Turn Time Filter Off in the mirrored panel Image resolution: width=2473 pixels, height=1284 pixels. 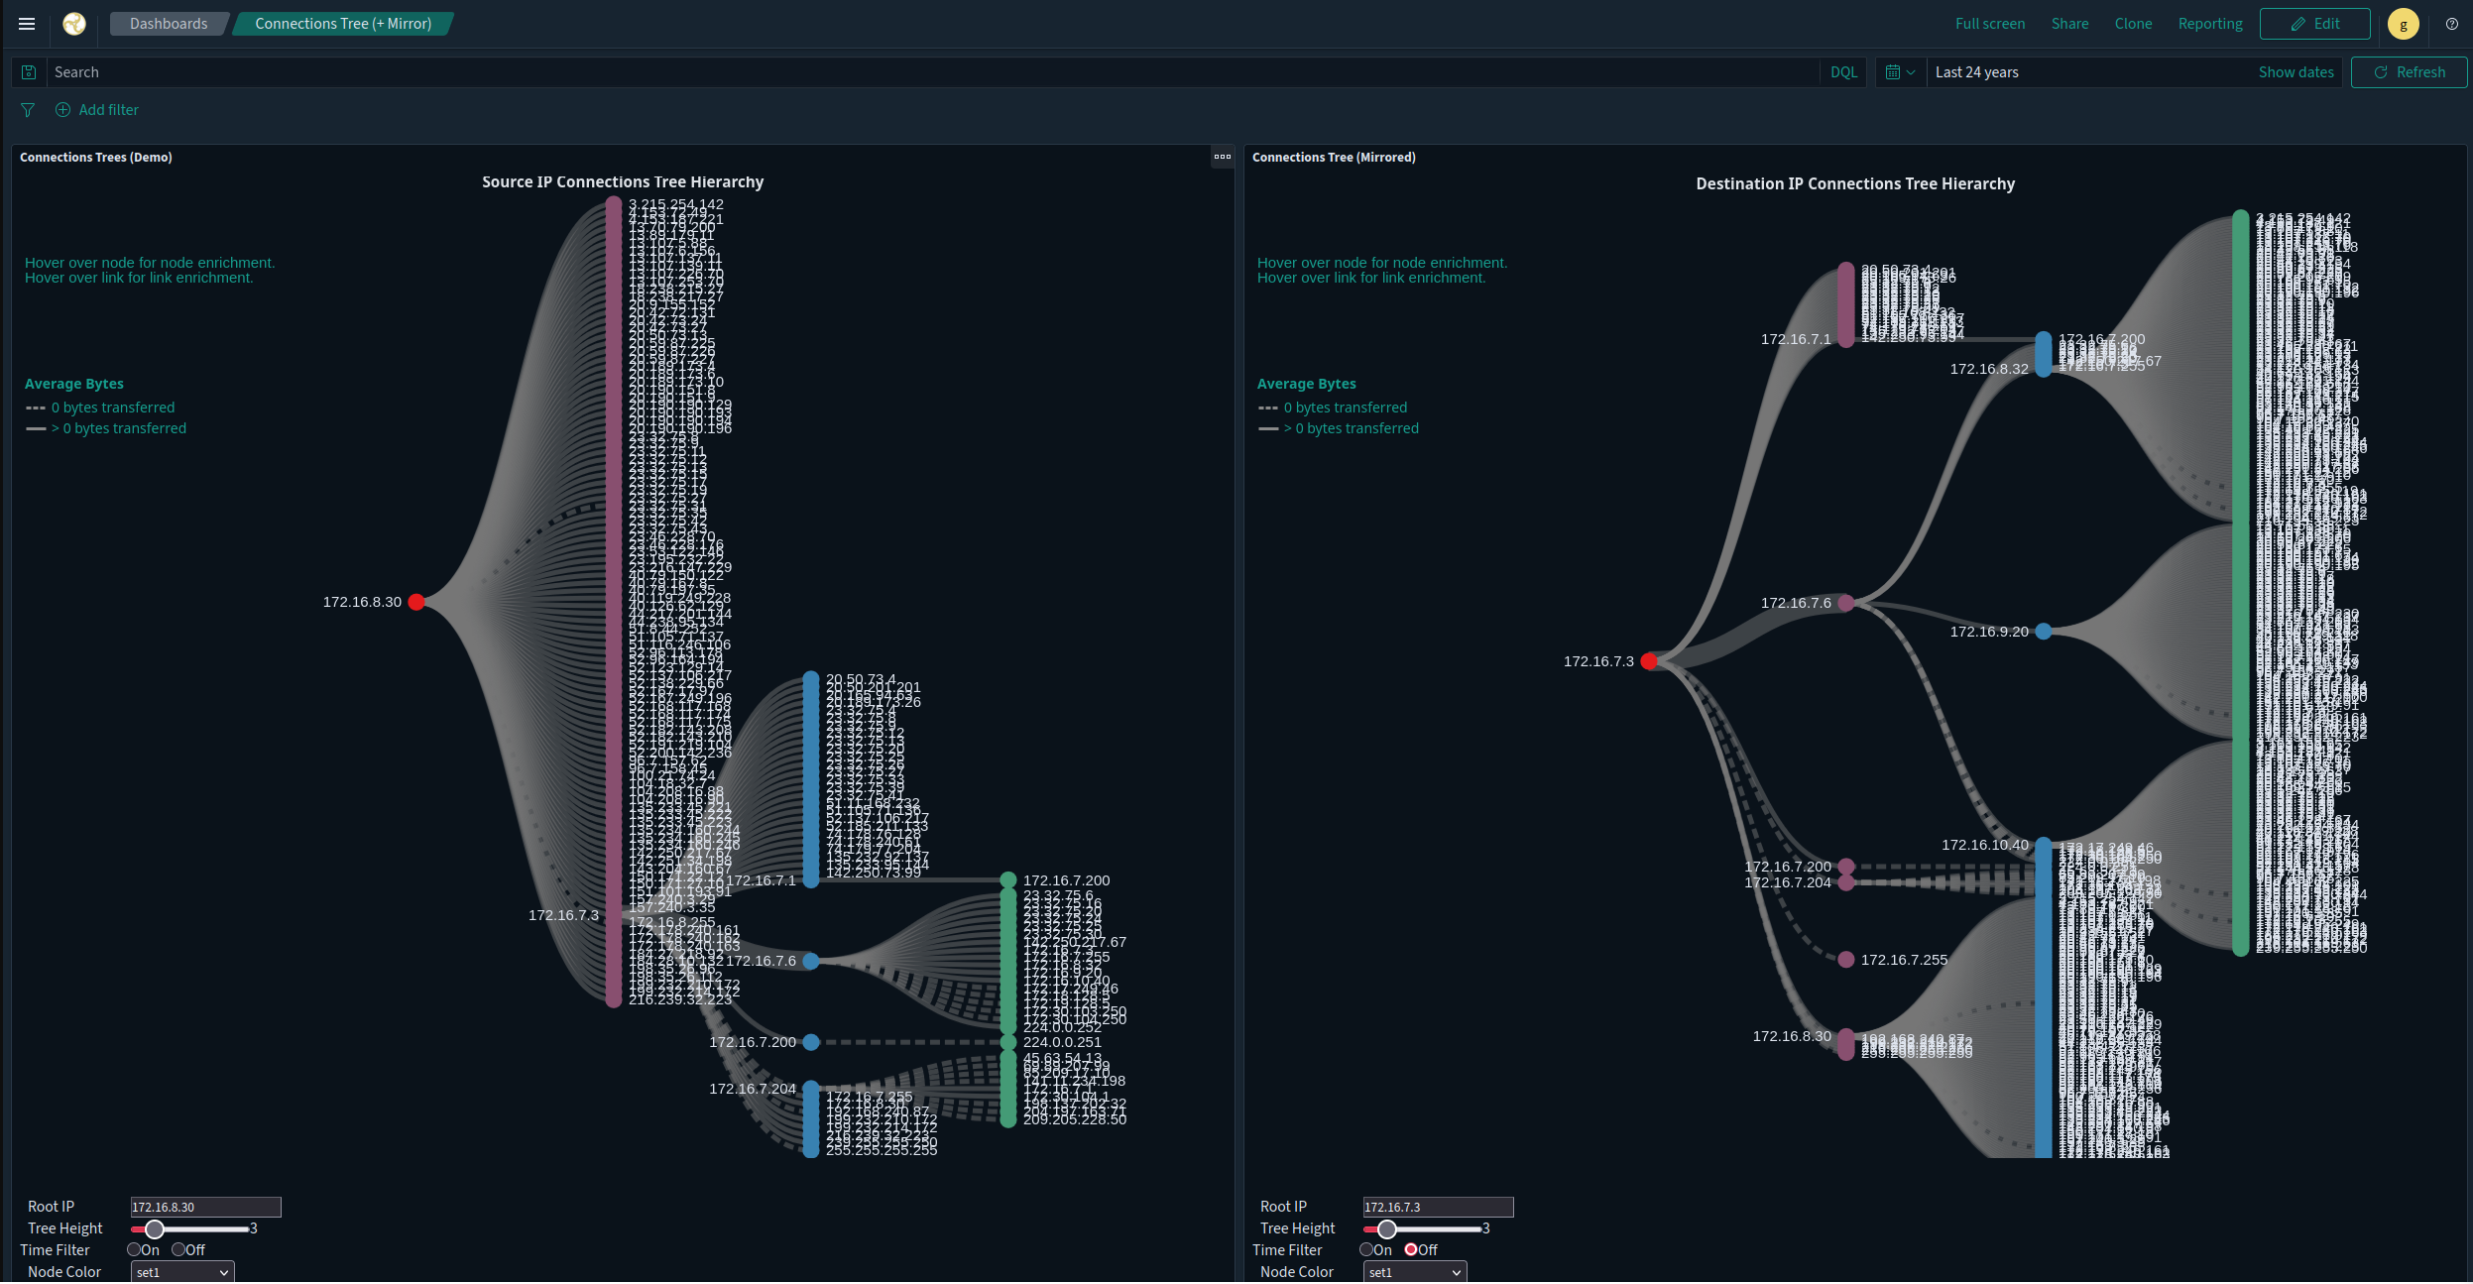click(x=1412, y=1250)
